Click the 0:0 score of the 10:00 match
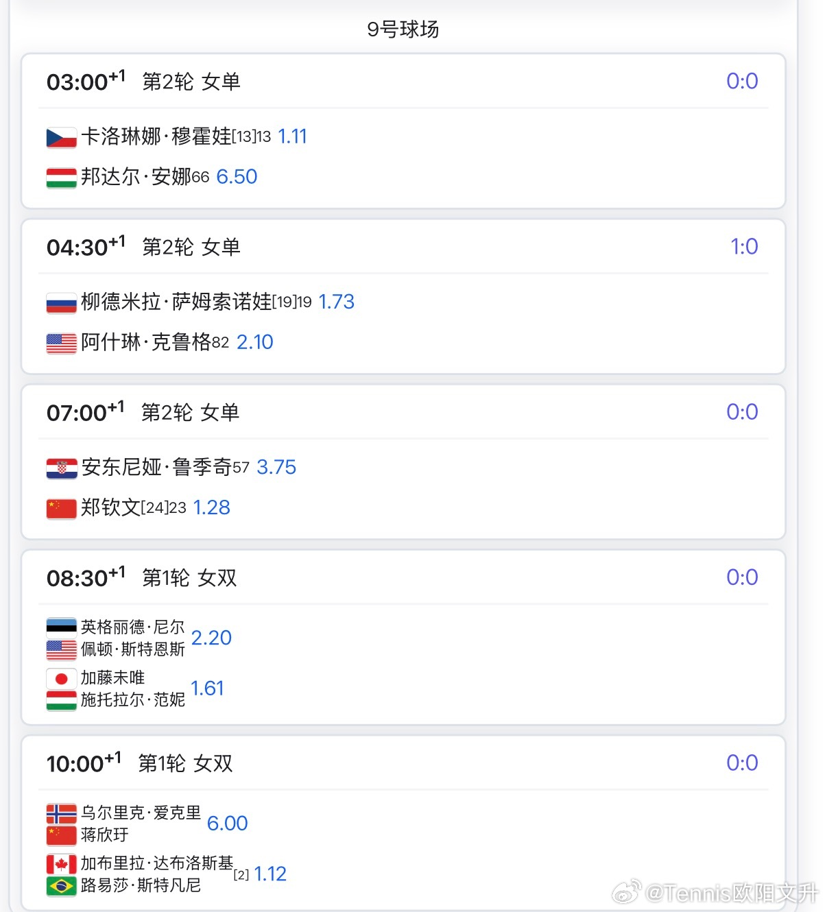Screen dimensions: 827x912 [x=742, y=763]
